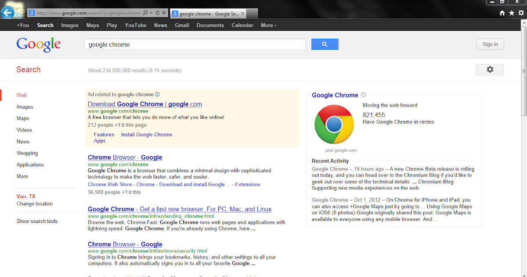
Task: Click the Google favicon on the open tab
Action: pos(175,14)
